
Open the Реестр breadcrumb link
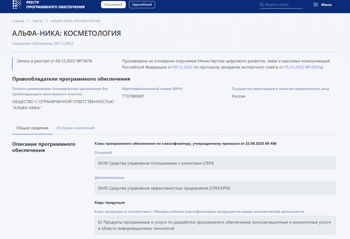tap(38, 21)
